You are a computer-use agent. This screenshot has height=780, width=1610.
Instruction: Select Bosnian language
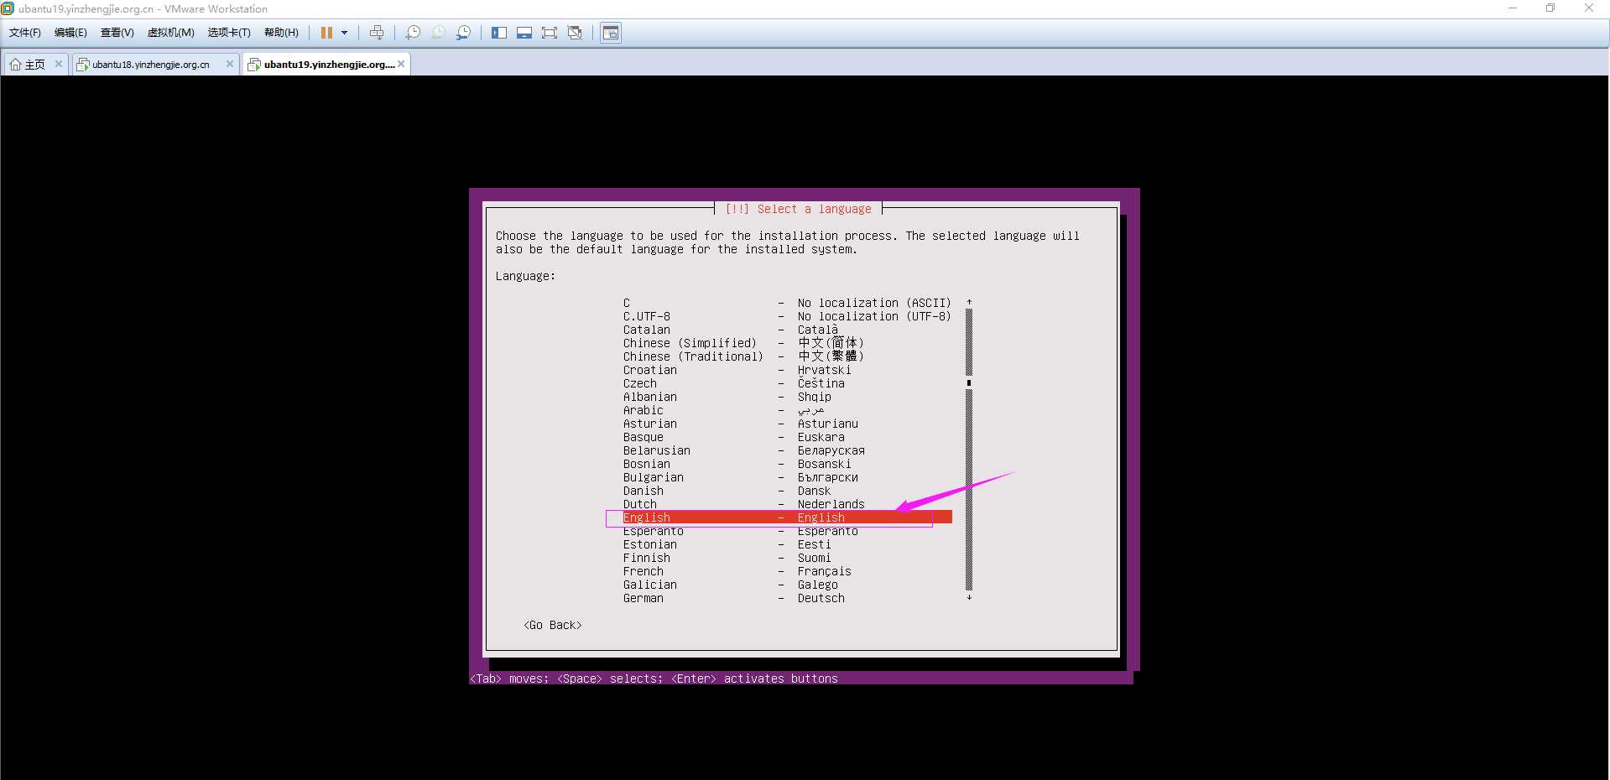point(787,464)
